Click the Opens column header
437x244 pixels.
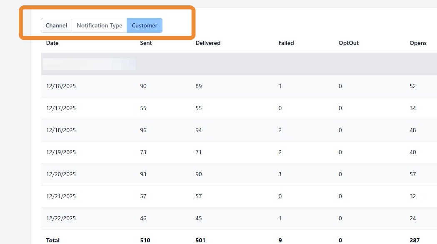[x=418, y=43]
